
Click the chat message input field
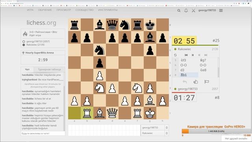coord(43,133)
